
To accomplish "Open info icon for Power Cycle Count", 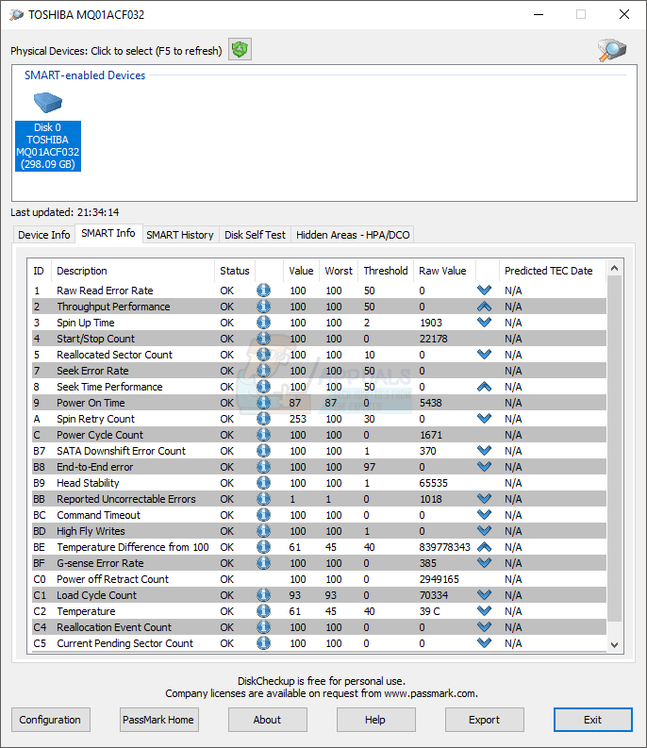I will click(x=263, y=435).
